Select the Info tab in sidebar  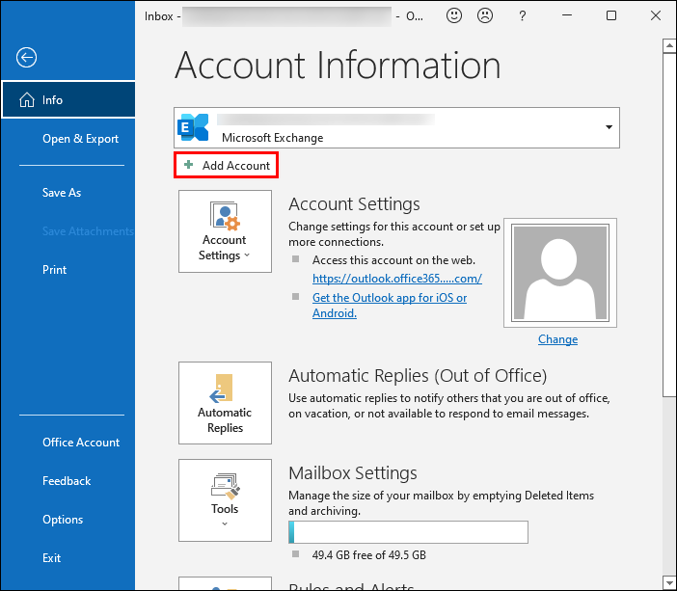tap(68, 99)
